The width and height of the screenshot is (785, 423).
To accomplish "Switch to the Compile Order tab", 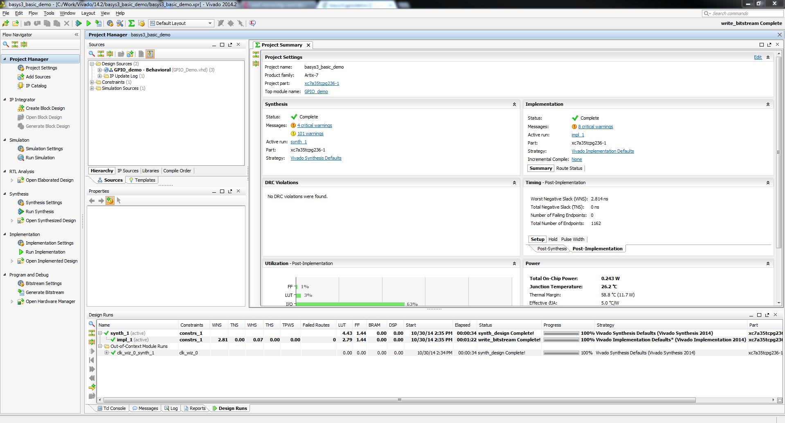I will (x=177, y=171).
